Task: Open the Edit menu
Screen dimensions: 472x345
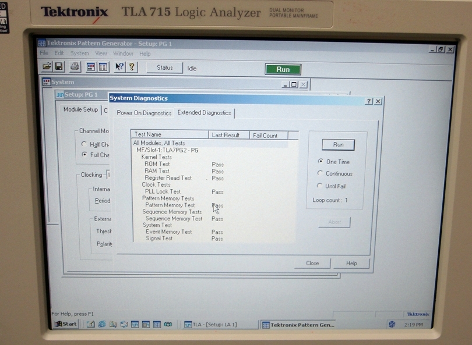Action: (59, 53)
